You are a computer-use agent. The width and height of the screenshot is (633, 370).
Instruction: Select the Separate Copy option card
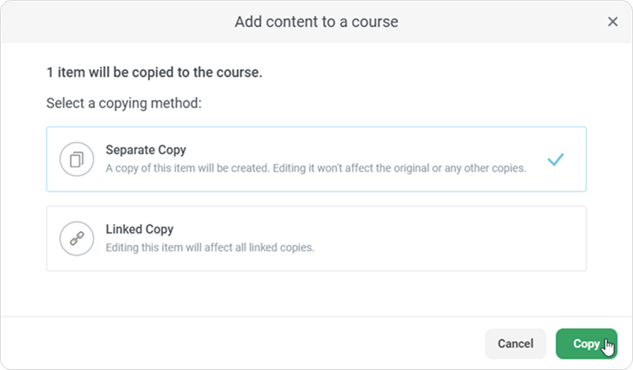[316, 160]
